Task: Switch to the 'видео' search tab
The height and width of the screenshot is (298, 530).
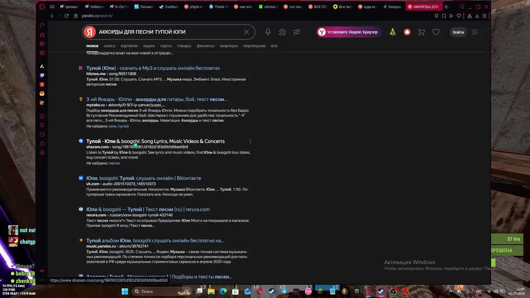Action: [x=149, y=46]
